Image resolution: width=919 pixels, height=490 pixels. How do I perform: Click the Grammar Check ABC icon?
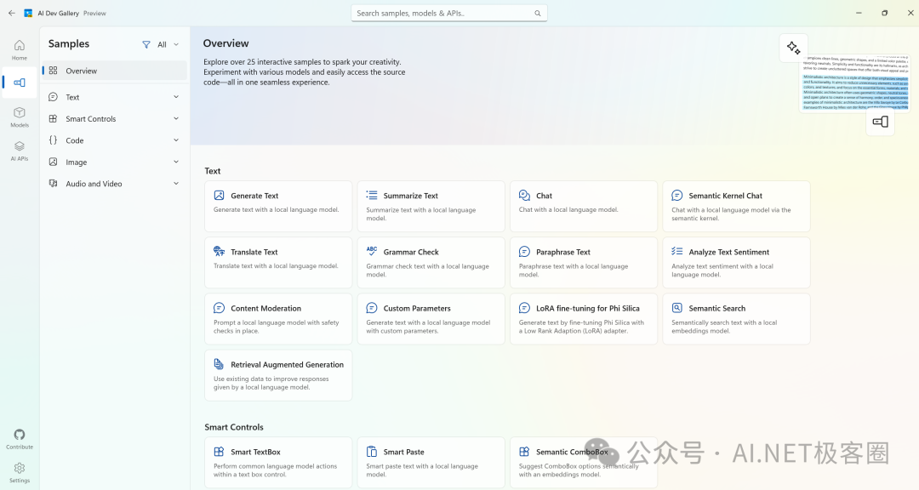coord(372,251)
